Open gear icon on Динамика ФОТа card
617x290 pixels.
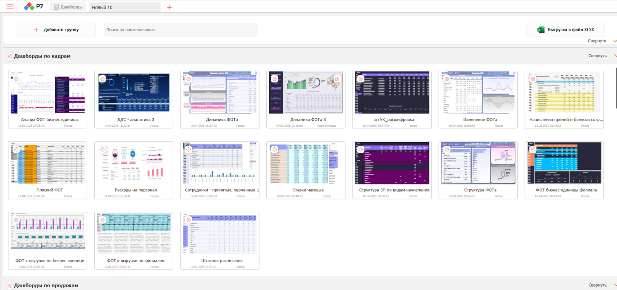(188, 79)
